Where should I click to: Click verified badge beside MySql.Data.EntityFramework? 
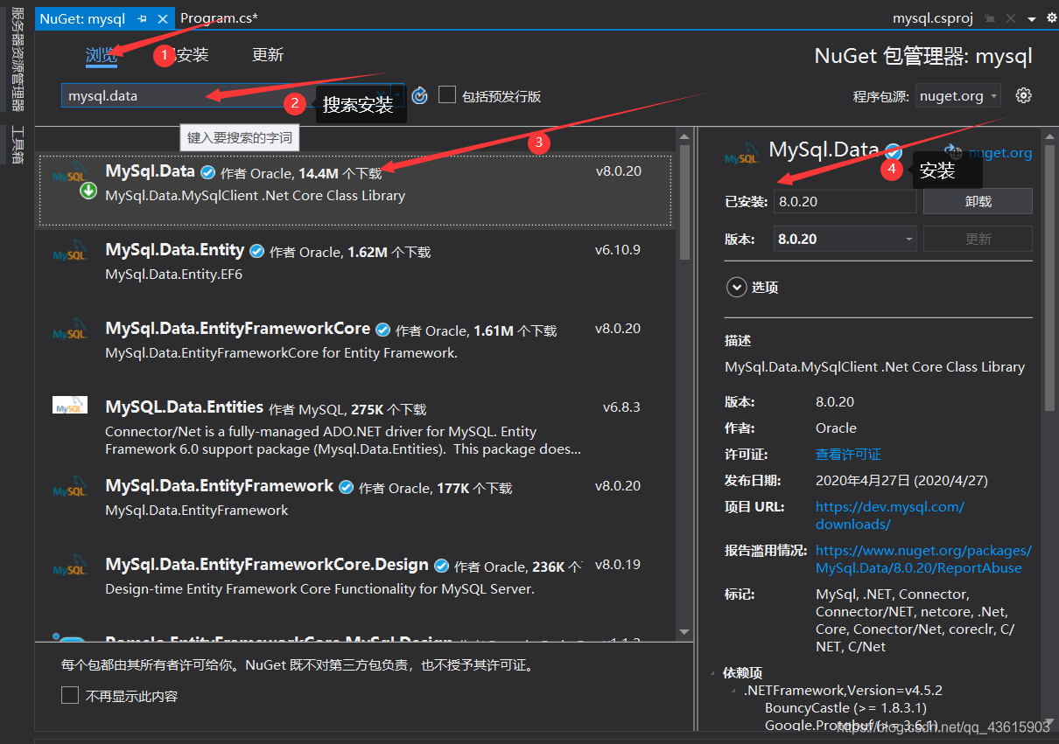tap(347, 487)
